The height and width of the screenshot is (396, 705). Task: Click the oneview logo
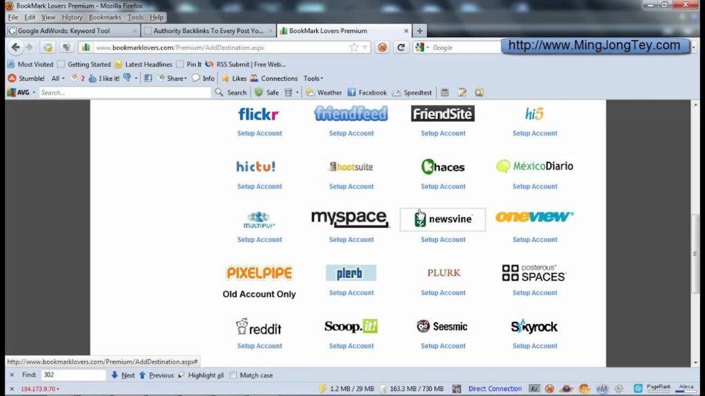[534, 217]
